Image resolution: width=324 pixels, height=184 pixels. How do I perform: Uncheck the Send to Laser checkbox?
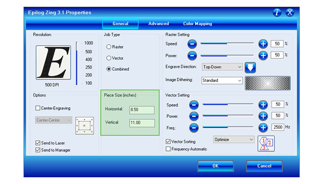pos(38,143)
